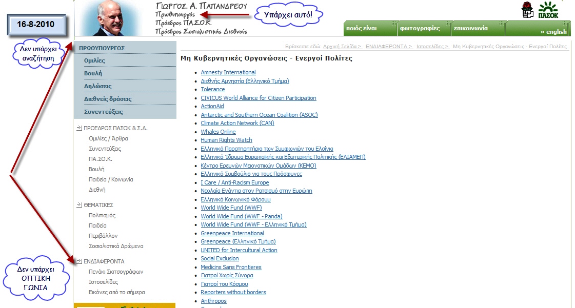Open Greenpeace International link

(232, 233)
